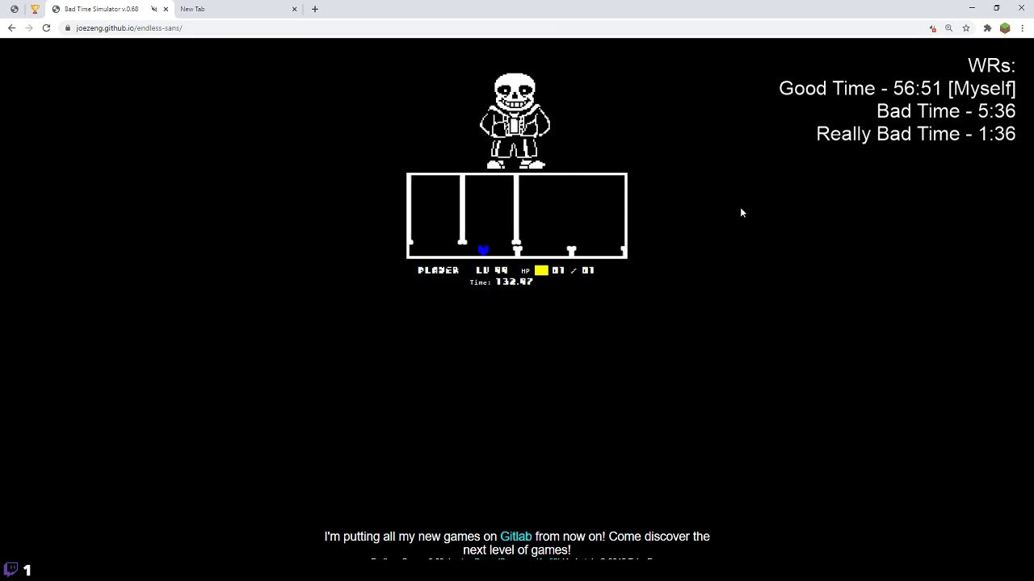Follow the Gitlab link
Viewport: 1034px width, 581px height.
[x=515, y=537]
